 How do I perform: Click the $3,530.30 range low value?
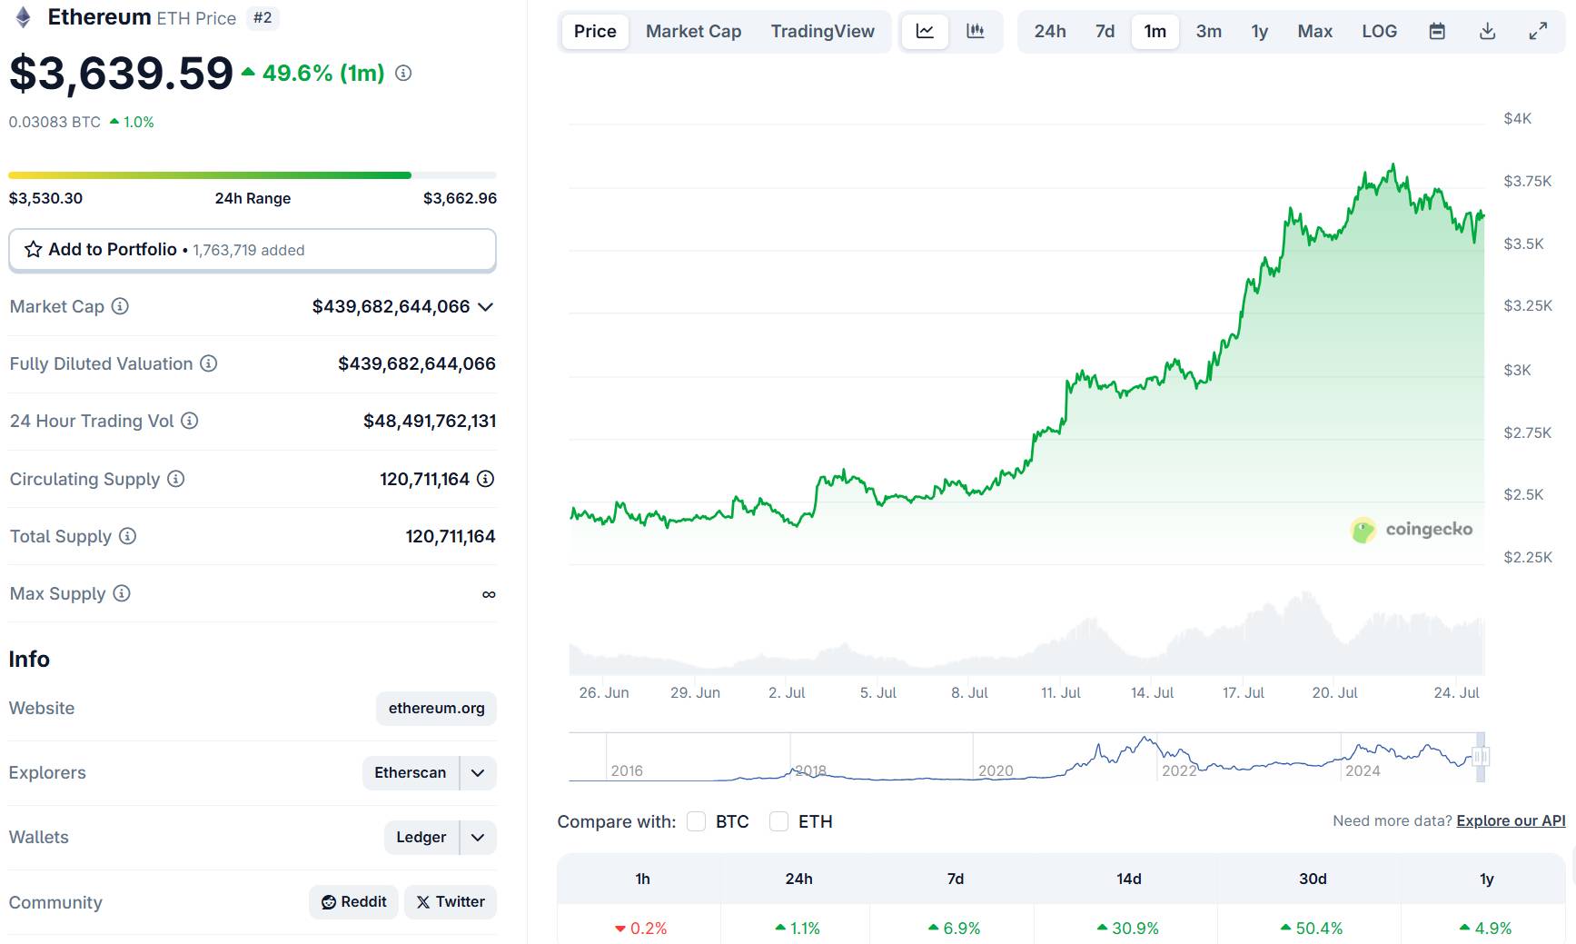pyautogui.click(x=45, y=198)
